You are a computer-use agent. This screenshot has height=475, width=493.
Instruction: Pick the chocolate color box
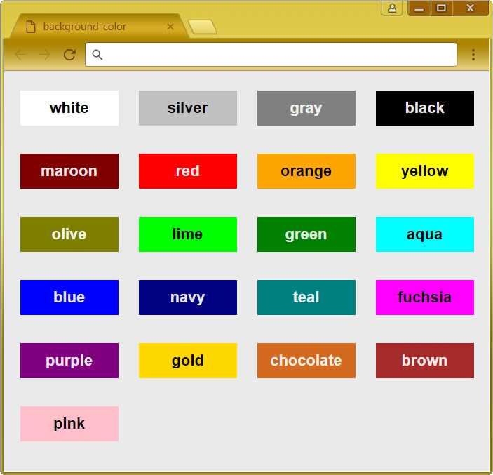click(x=306, y=361)
